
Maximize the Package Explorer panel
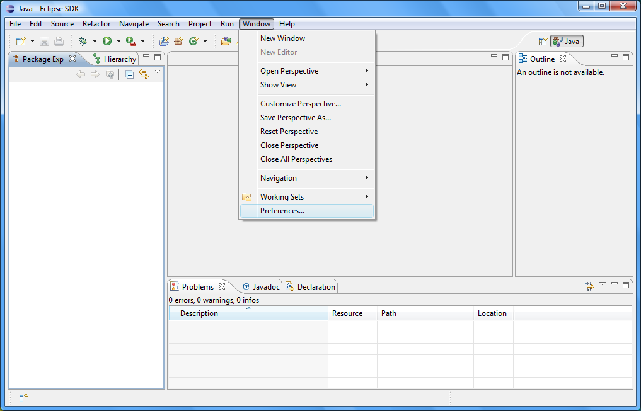pyautogui.click(x=158, y=57)
